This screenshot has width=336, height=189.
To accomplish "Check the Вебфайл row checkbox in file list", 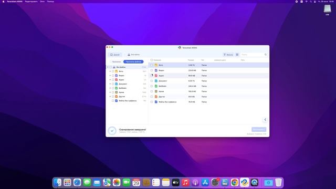I will [152, 86].
